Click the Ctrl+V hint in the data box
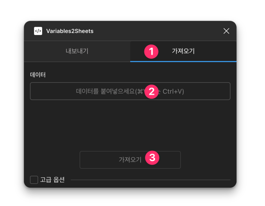The image size is (265, 206). (x=173, y=91)
